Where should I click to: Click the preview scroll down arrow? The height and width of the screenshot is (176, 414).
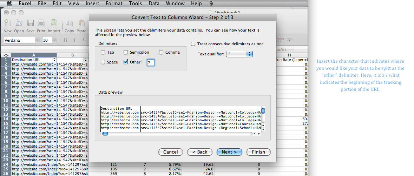pos(263,129)
